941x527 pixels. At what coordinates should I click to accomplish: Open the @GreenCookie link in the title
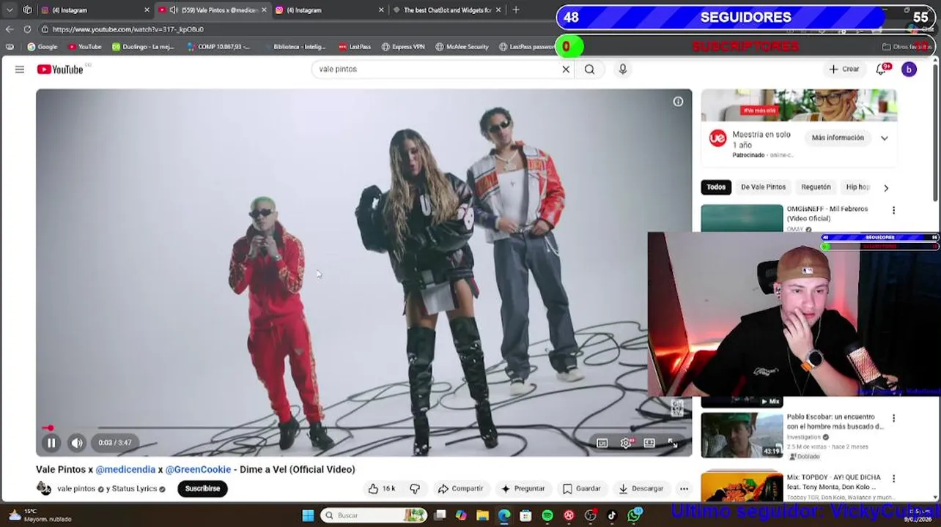coord(198,469)
